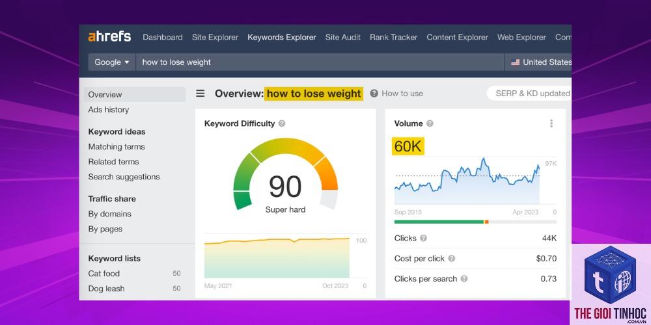Open the hamburger menu beside Overview
Viewport: 651px width, 325px height.
[x=200, y=93]
